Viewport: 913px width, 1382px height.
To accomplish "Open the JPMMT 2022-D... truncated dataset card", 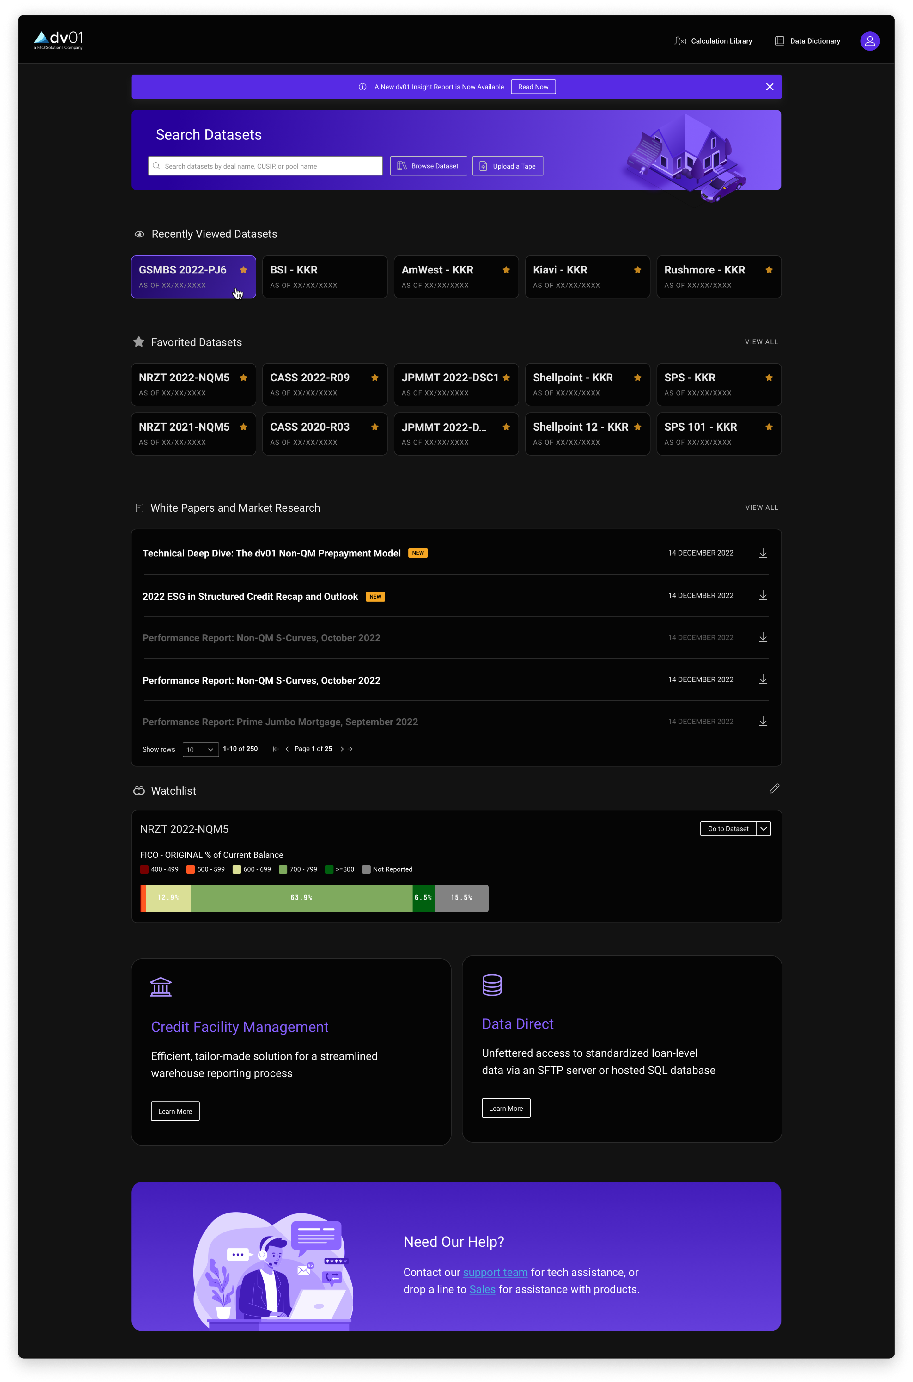I will pos(456,434).
